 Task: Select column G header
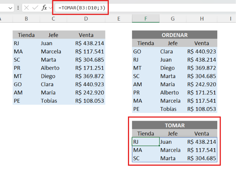click(173, 19)
